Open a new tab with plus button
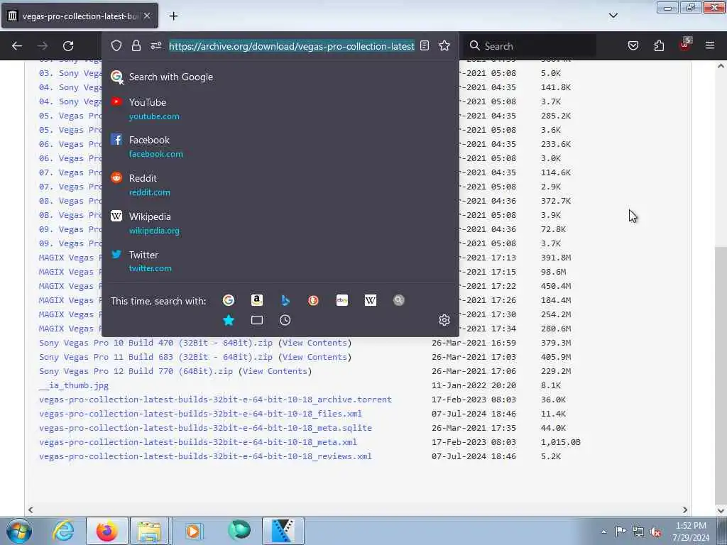The image size is (727, 545). coord(173,16)
